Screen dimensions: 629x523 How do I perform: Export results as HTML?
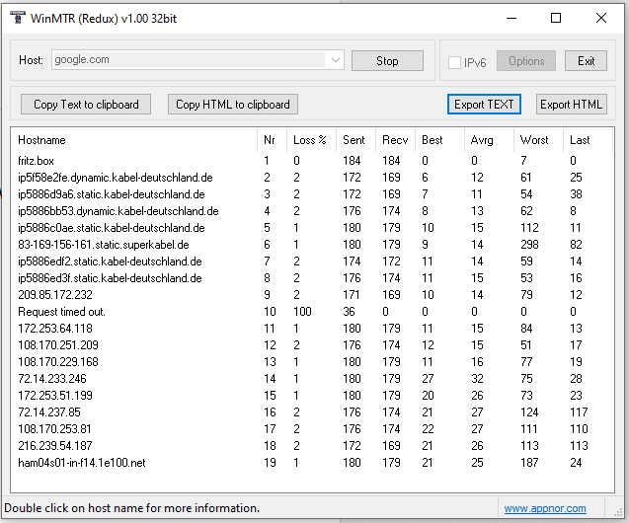[571, 105]
